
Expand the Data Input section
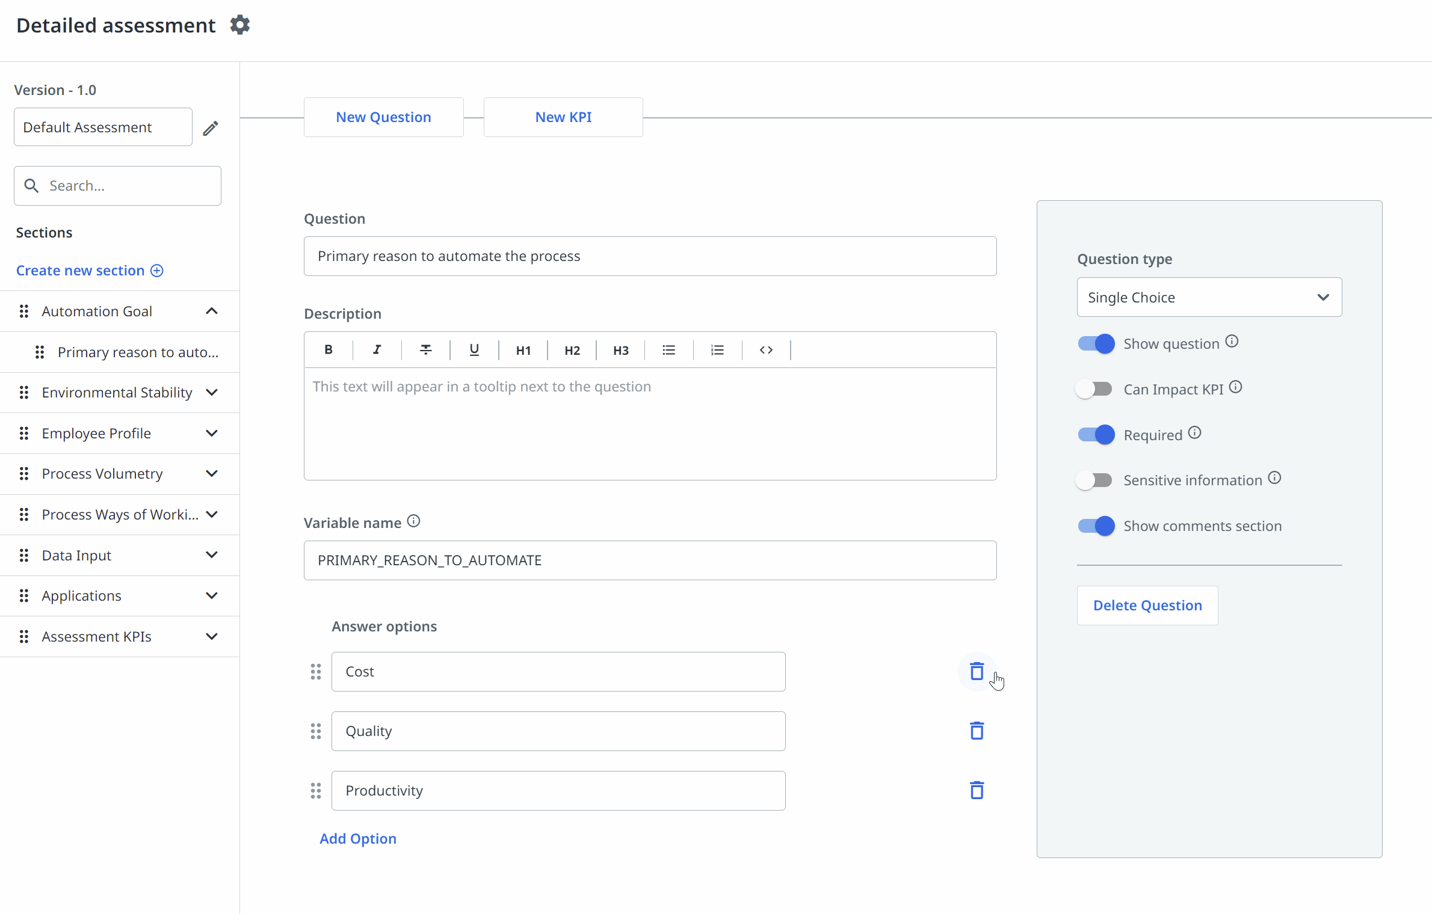[x=212, y=555]
